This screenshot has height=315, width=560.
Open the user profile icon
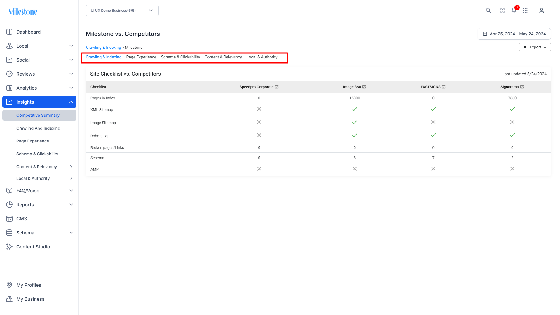(x=542, y=11)
